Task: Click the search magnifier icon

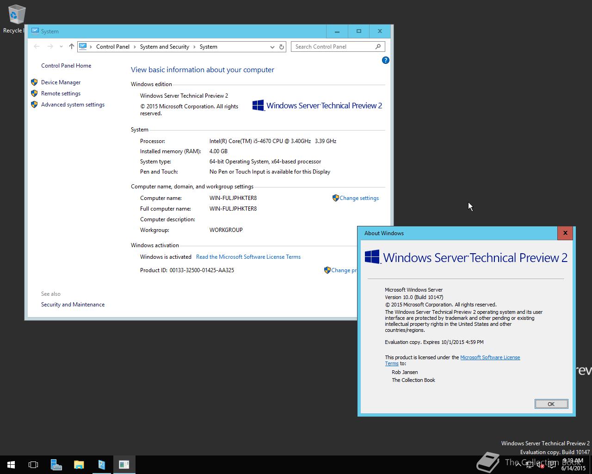Action: tap(378, 47)
